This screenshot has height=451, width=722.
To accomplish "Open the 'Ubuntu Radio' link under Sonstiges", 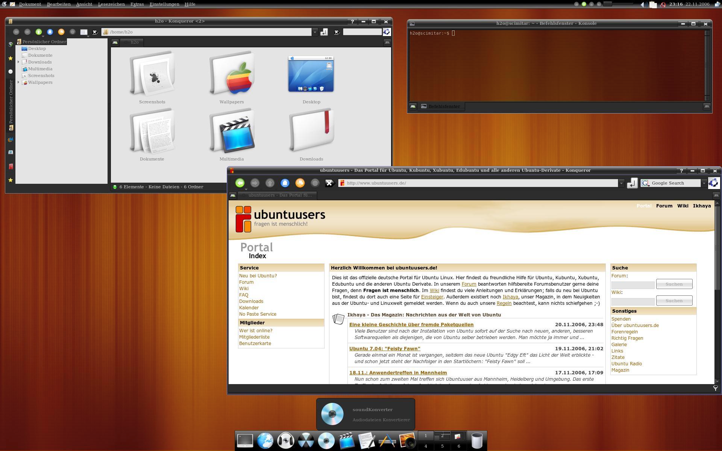I will coord(626,364).
